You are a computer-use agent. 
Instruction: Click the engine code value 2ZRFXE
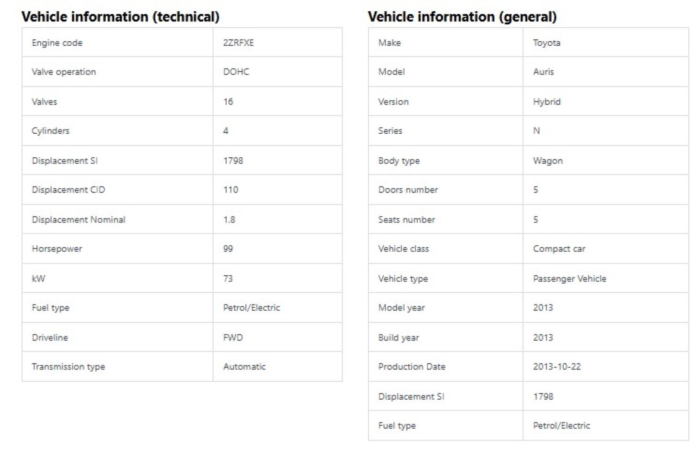pos(238,43)
